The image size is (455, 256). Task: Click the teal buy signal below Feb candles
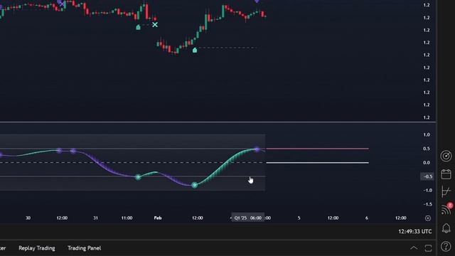point(195,50)
